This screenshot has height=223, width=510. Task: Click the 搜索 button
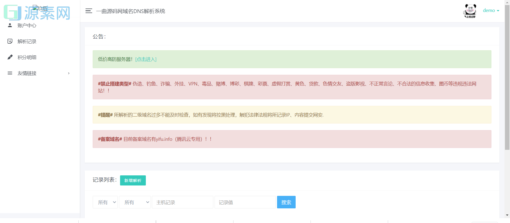[286, 202]
